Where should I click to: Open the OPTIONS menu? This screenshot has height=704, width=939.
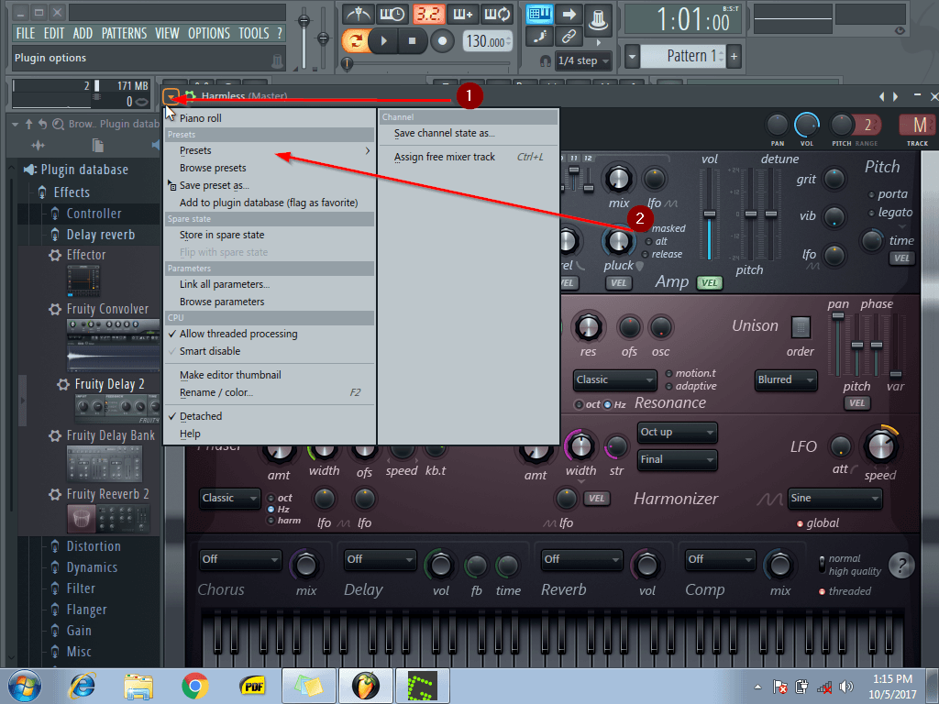tap(209, 34)
